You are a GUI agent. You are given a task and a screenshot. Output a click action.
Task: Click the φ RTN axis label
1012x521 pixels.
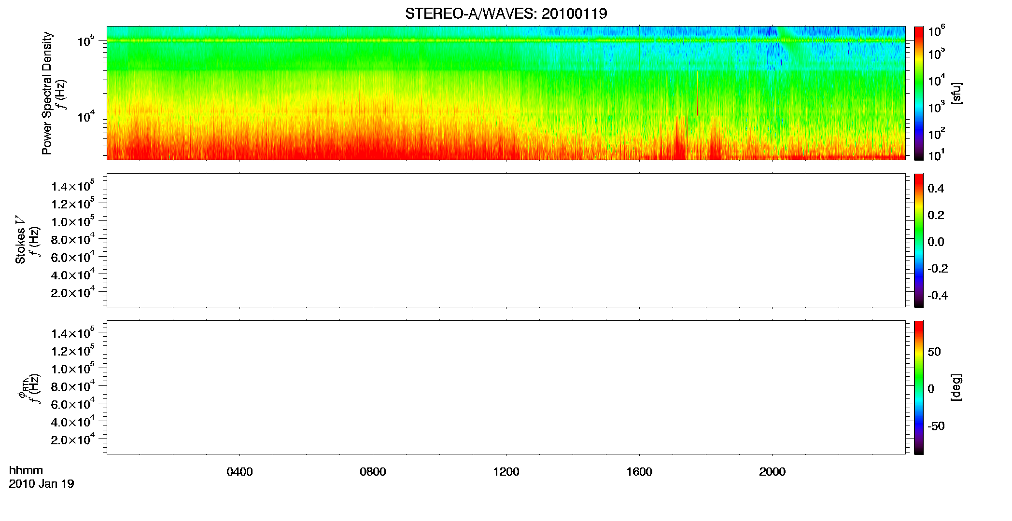pos(22,388)
